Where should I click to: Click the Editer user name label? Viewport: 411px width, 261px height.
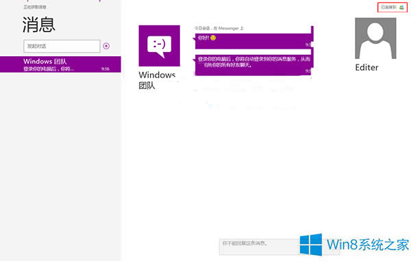pyautogui.click(x=366, y=68)
